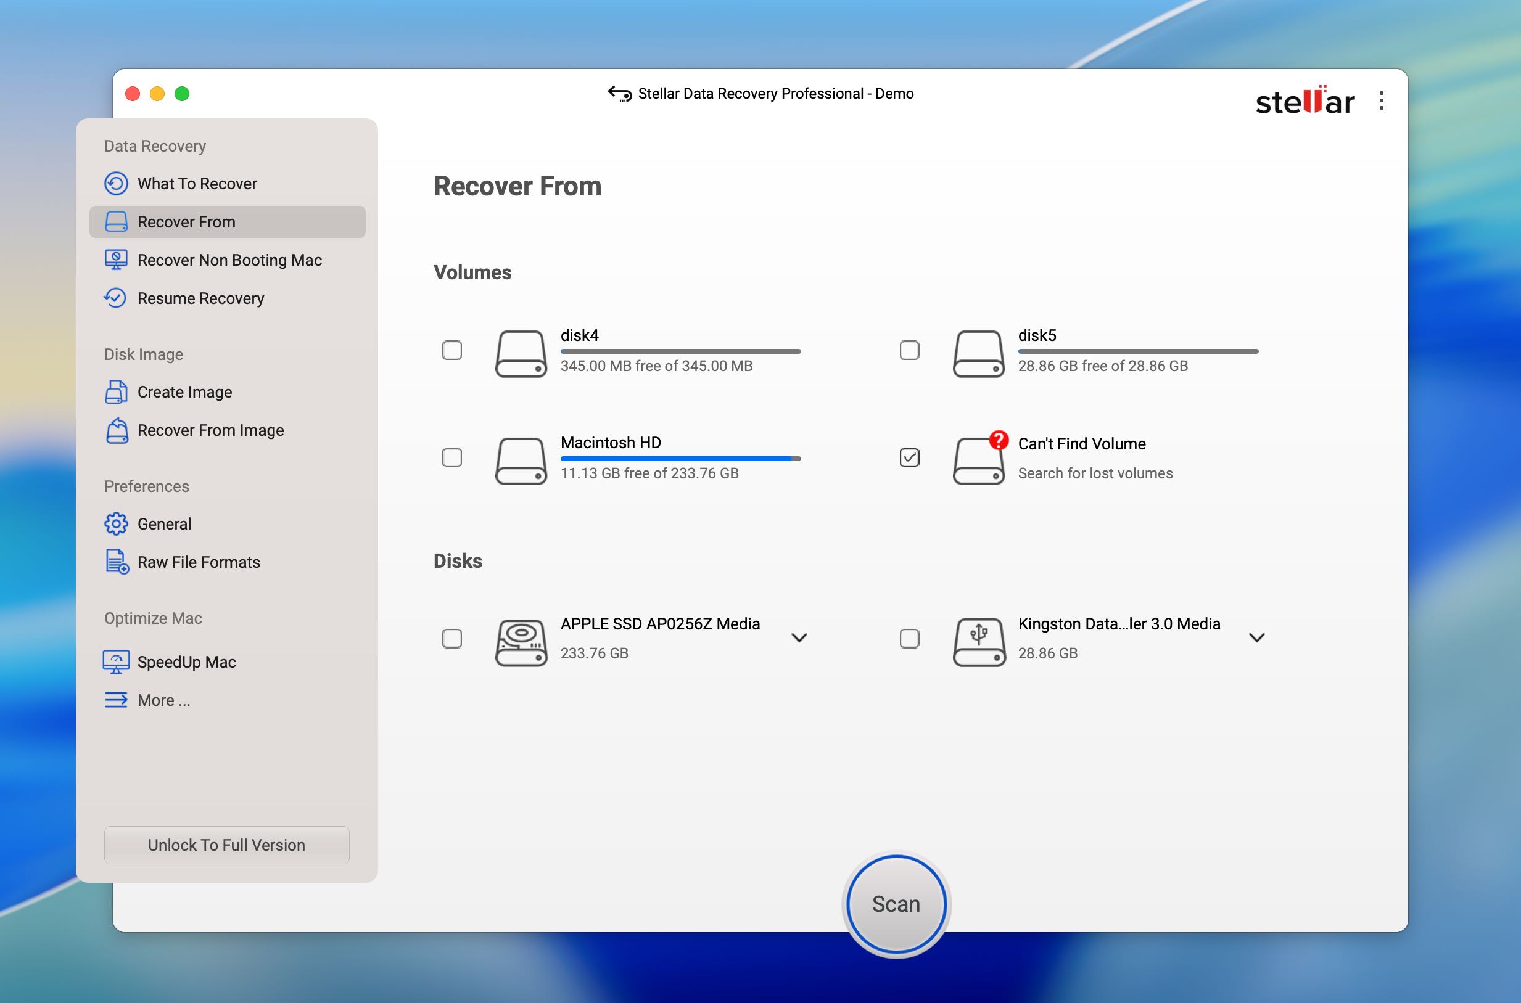
Task: Go to Resume Recovery
Action: click(227, 298)
